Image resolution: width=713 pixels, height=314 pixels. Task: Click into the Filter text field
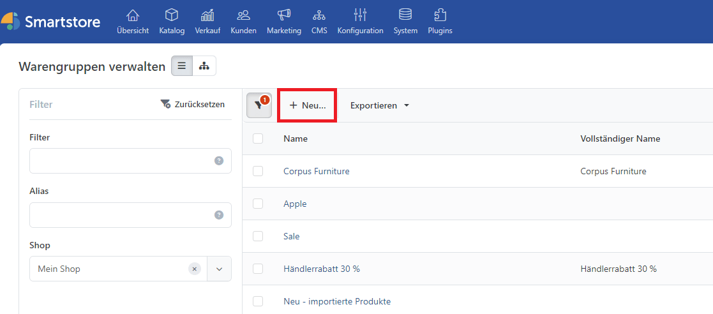(x=121, y=161)
